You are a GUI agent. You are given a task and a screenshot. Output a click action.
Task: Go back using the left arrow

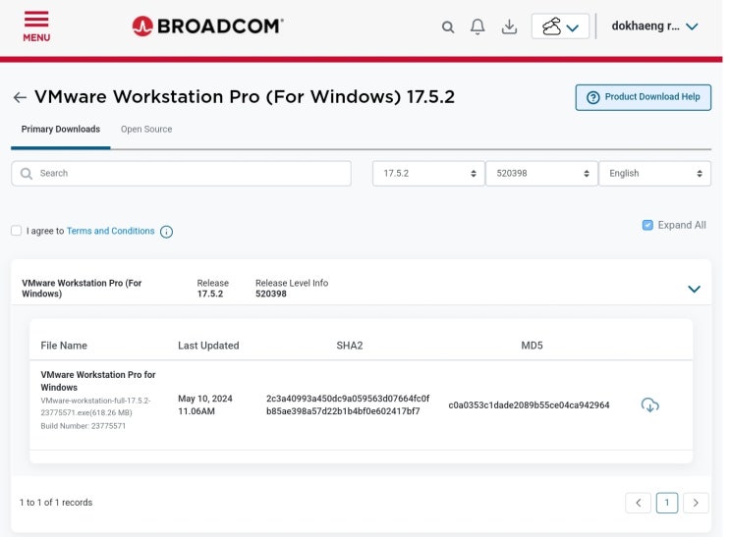tap(20, 97)
